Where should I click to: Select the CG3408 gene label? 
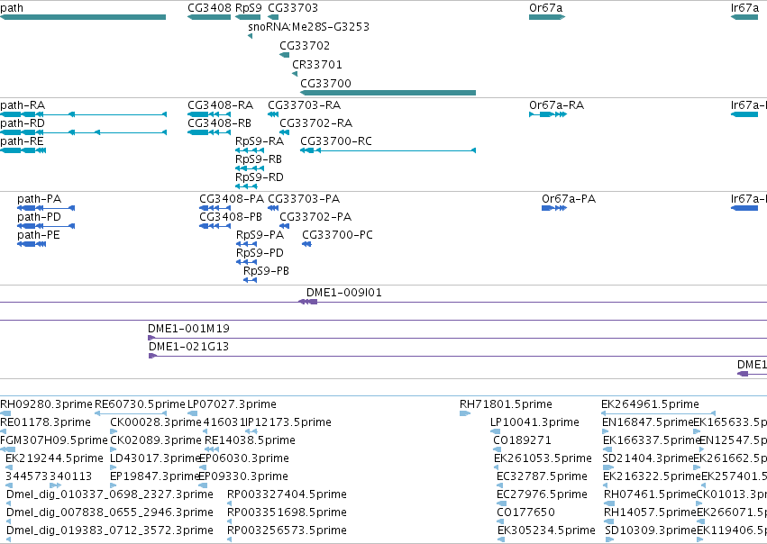point(209,8)
